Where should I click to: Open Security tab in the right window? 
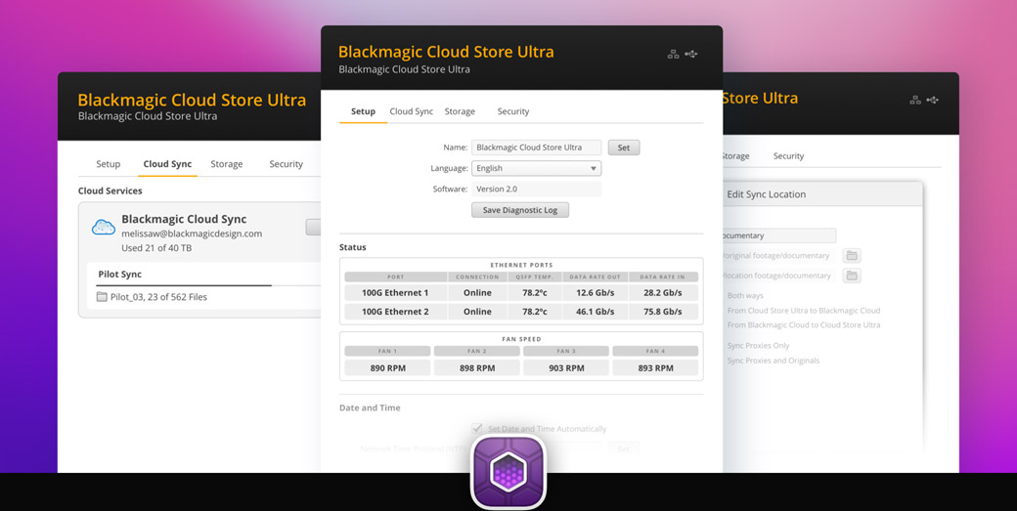click(788, 156)
